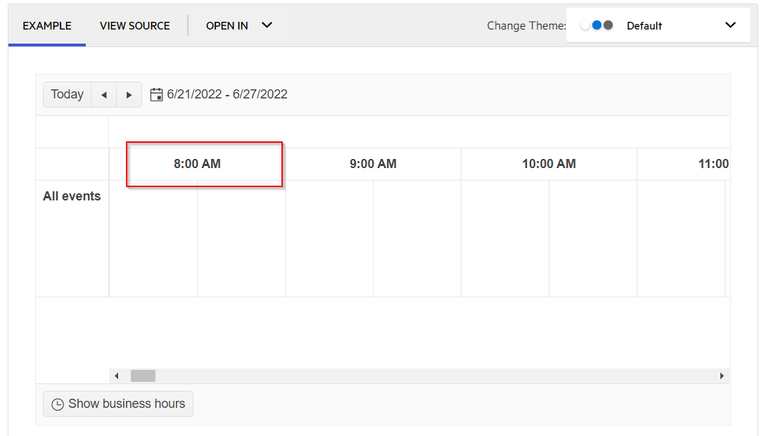The height and width of the screenshot is (436, 771).
Task: Click the All events row label
Action: [x=72, y=196]
